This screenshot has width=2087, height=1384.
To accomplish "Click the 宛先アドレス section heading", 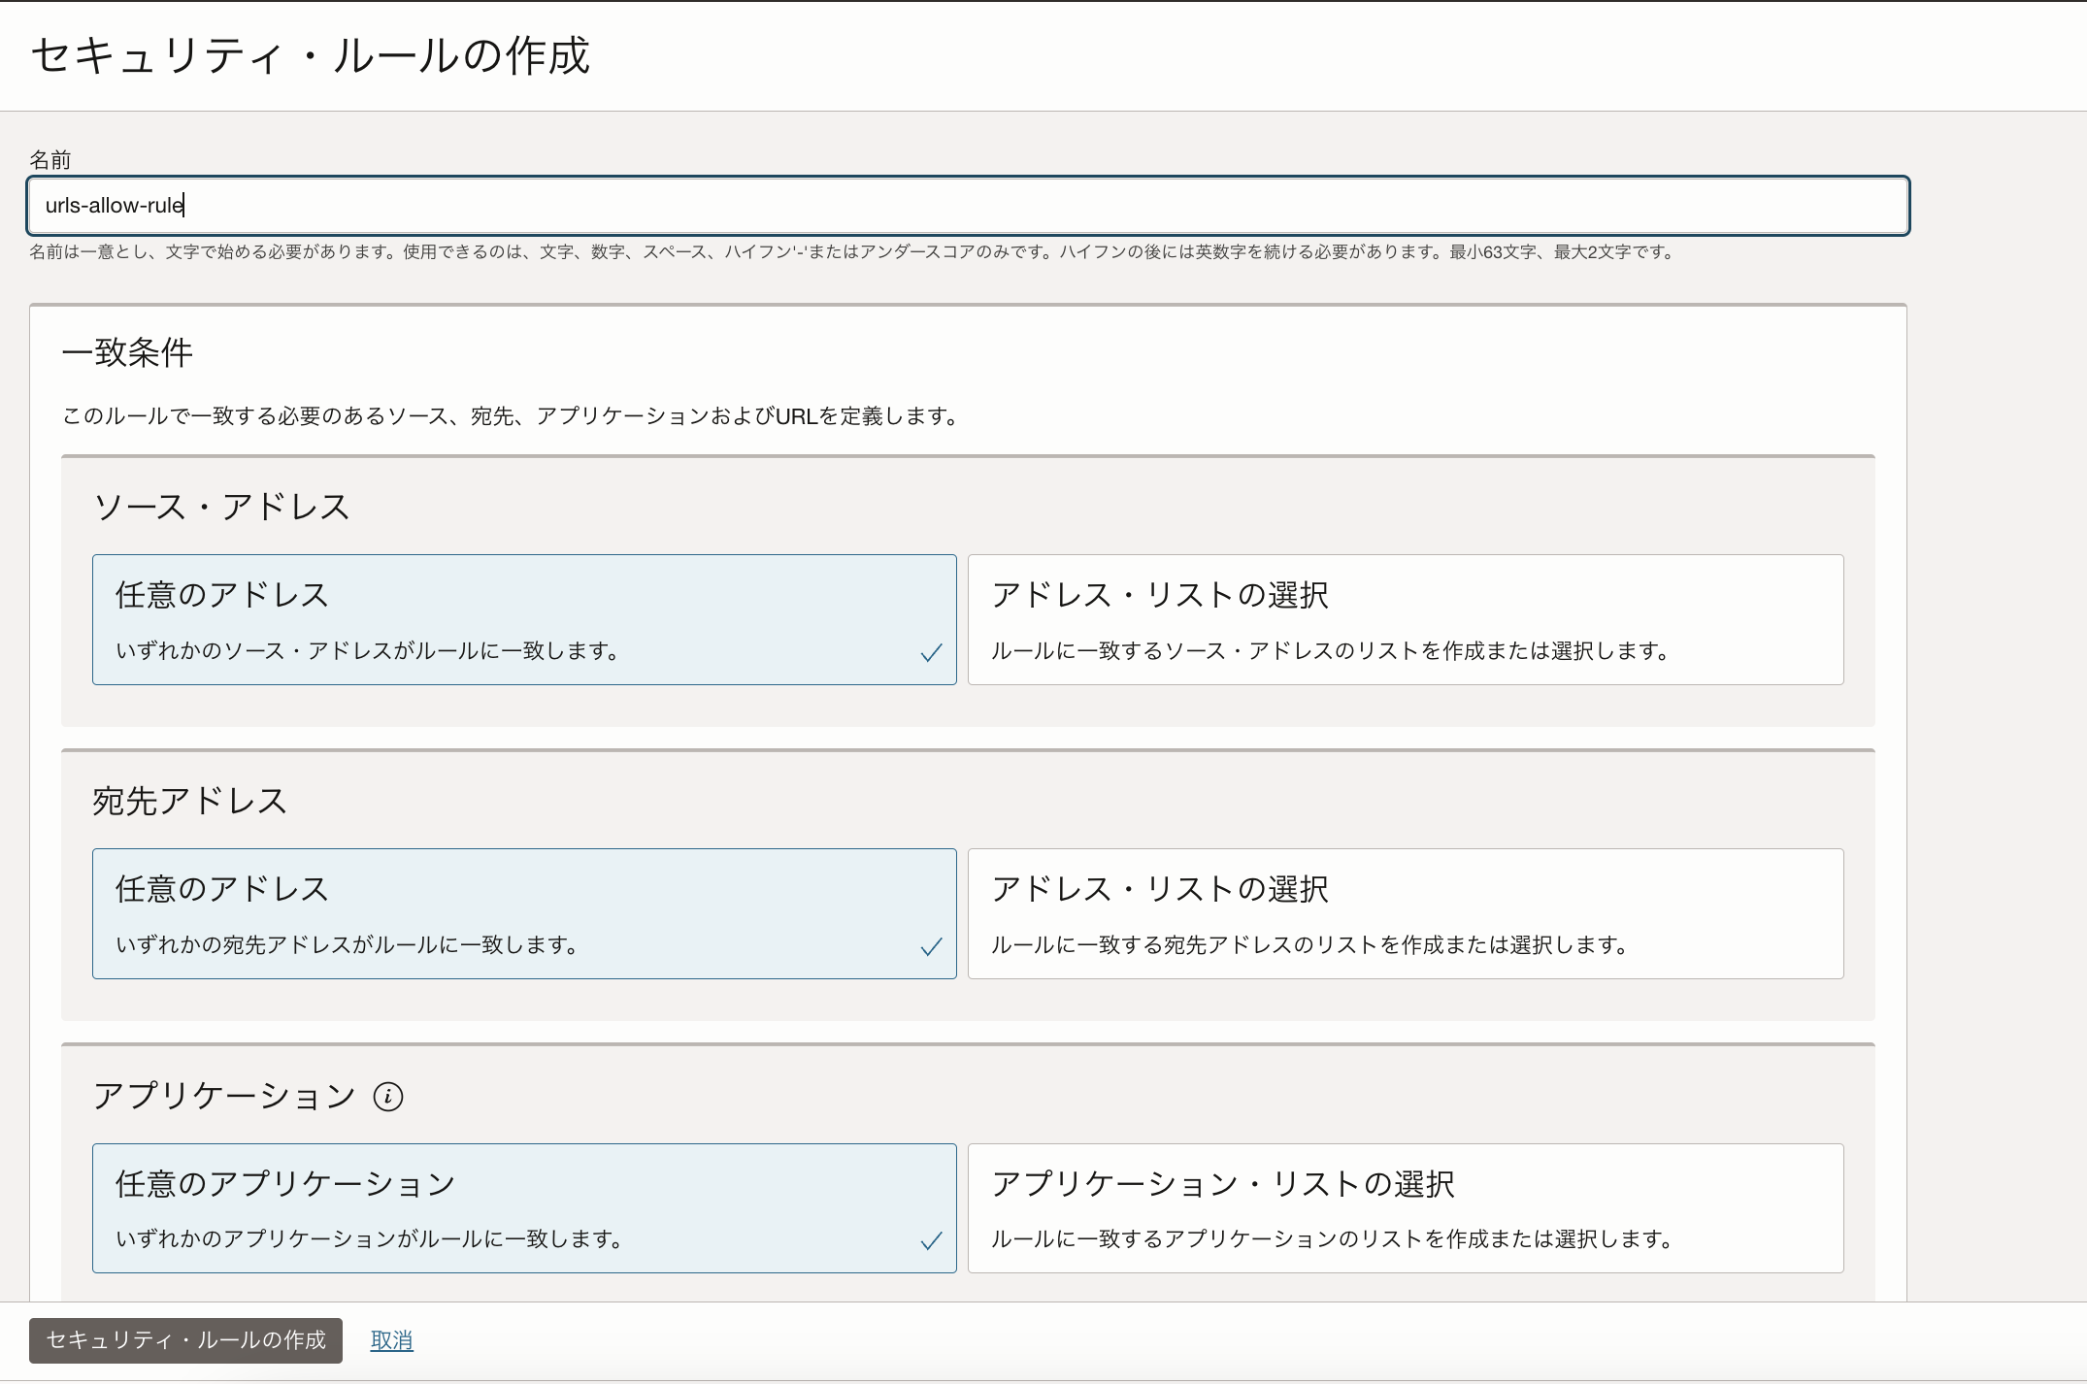I will pos(190,801).
